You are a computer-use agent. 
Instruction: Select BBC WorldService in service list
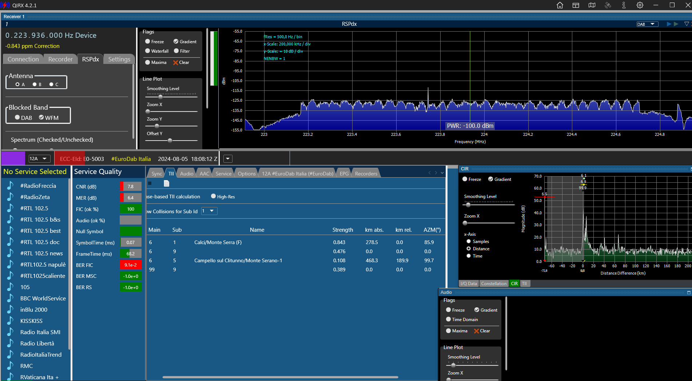tap(43, 298)
